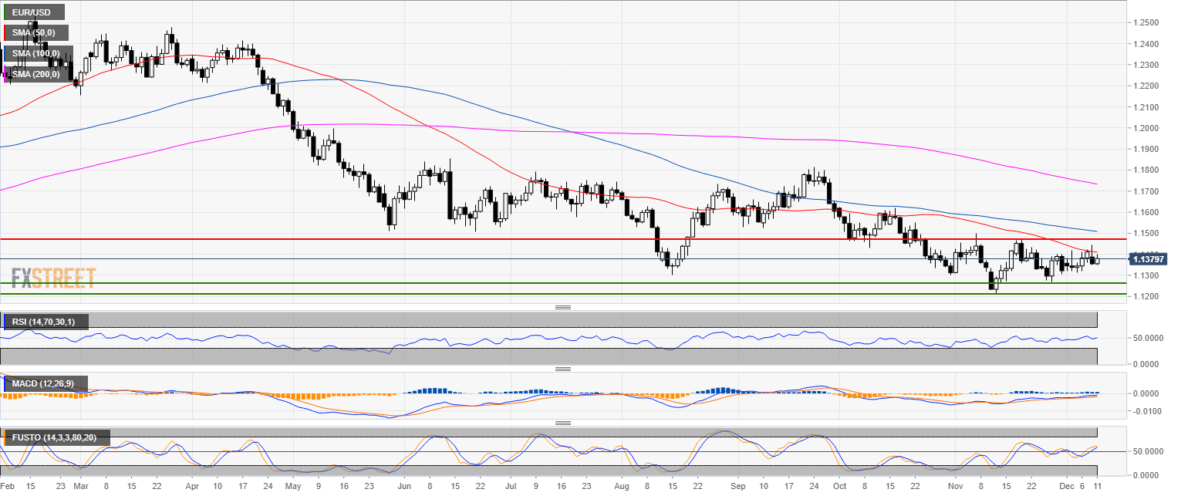Screen dimensions: 1181x496
Task: Open the MACD (12,26,9) indicator label
Action: pyautogui.click(x=46, y=383)
